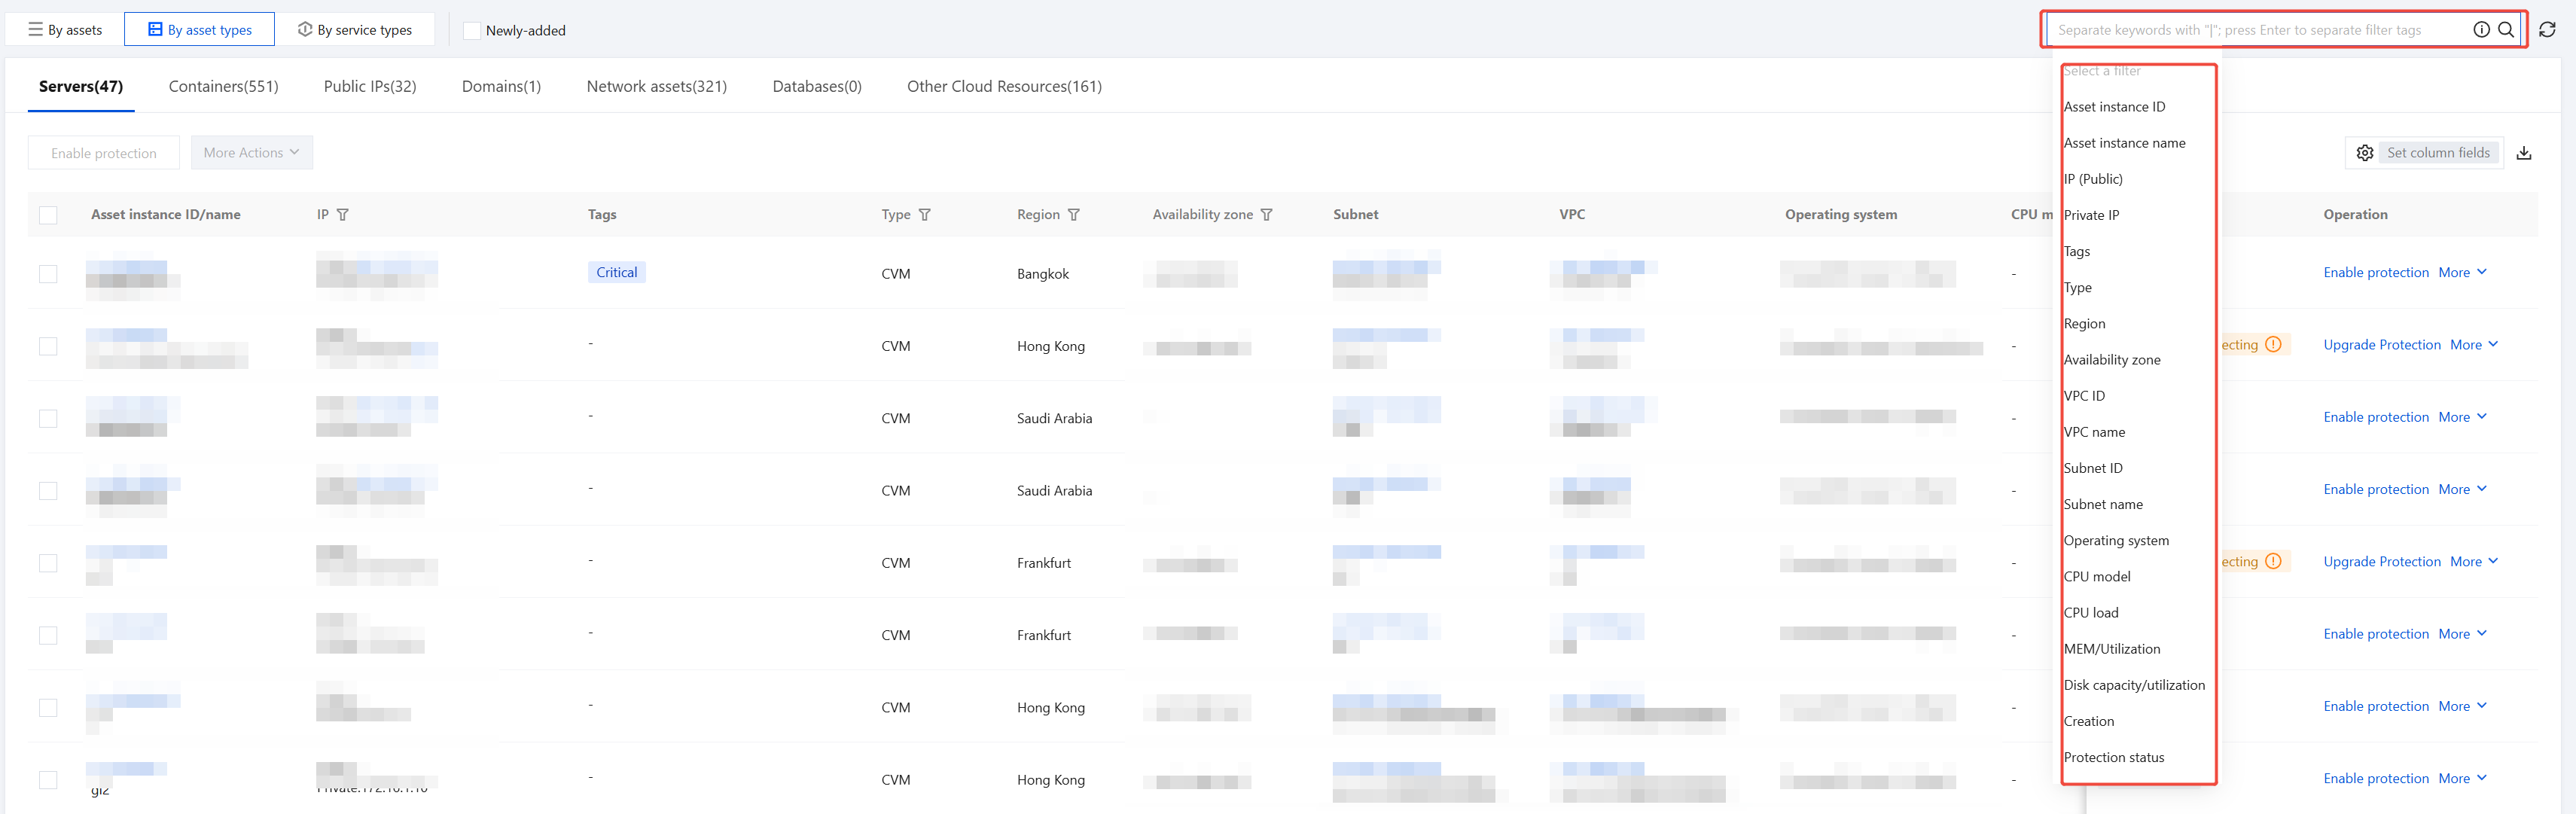Viewport: 2576px width, 814px height.
Task: Select Operating system filter option
Action: click(x=2116, y=541)
